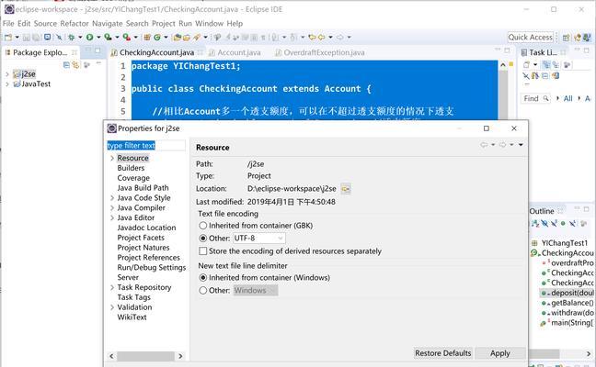Screen dimensions: 596x367
Task: Click the Categorized view icon in Task List
Action: coord(546,64)
